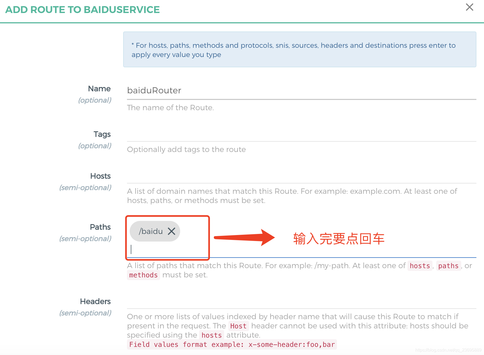
Task: Click the blue press-enter info notice
Action: [300, 49]
